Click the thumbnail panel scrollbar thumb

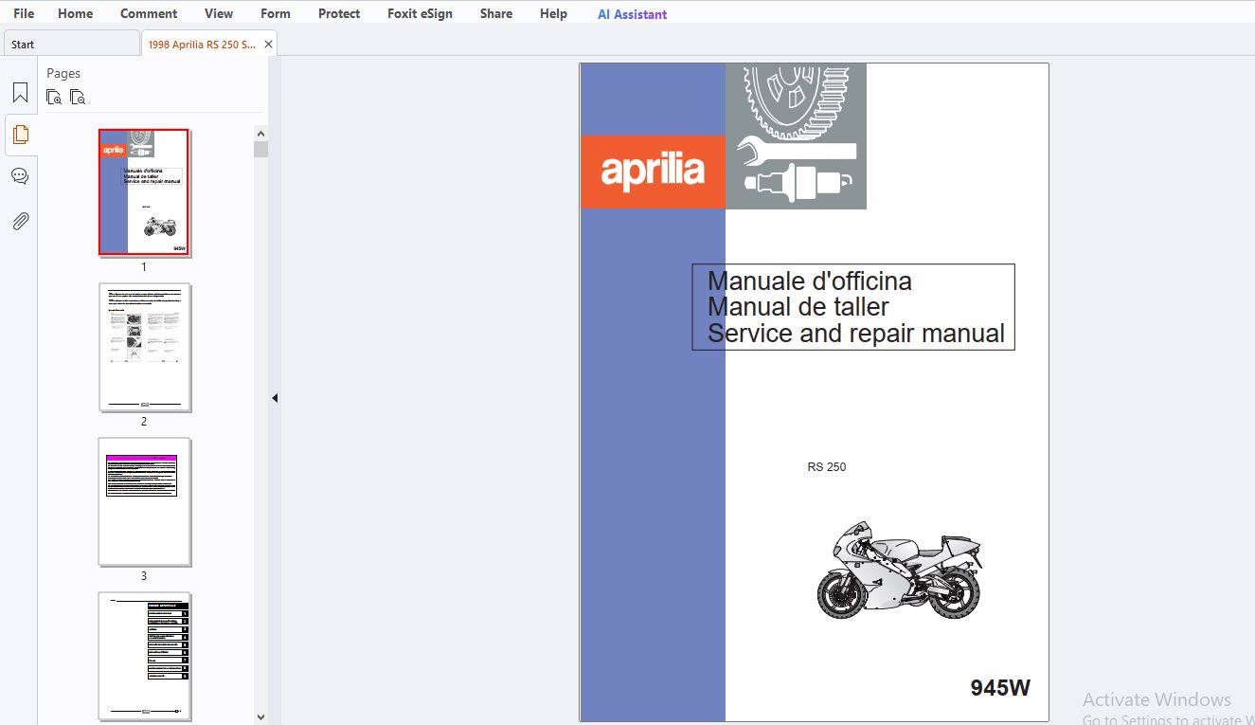[261, 149]
